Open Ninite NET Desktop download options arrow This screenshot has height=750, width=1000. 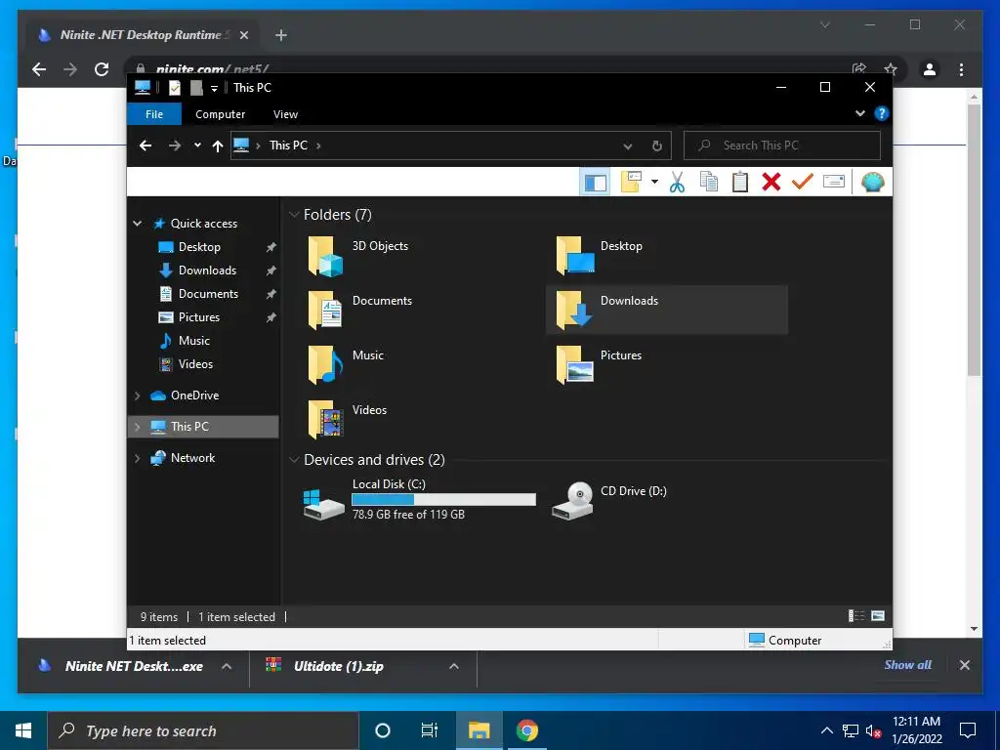(227, 666)
